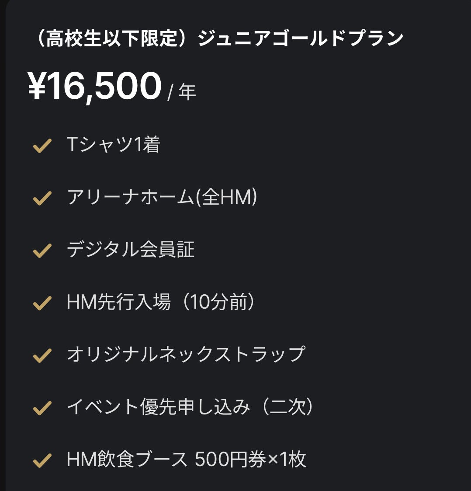Select the アリーナホーム(全HM) benefit text
This screenshot has width=471, height=491.
[x=162, y=197]
